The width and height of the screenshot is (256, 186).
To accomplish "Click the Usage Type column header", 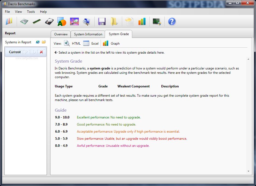I will tap(64, 86).
